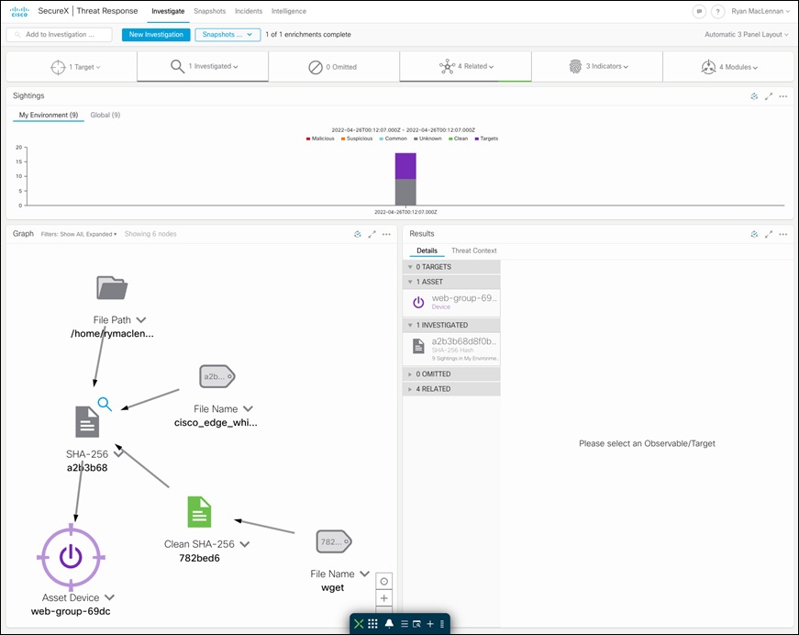Open the ribbon apps grid icon
Image resolution: width=799 pixels, height=635 pixels.
coord(372,624)
